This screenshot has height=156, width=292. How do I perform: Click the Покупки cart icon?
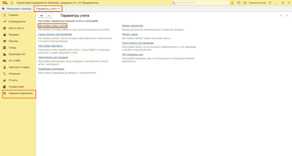5,41
